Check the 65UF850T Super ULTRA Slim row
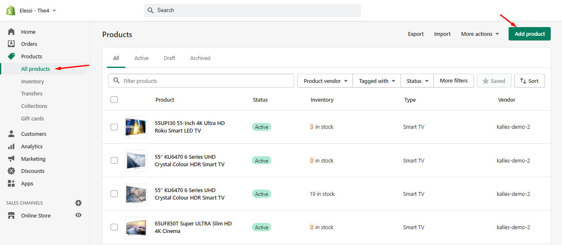 114,227
